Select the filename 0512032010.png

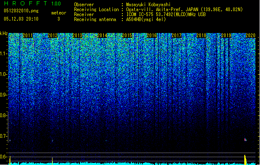tap(21, 11)
